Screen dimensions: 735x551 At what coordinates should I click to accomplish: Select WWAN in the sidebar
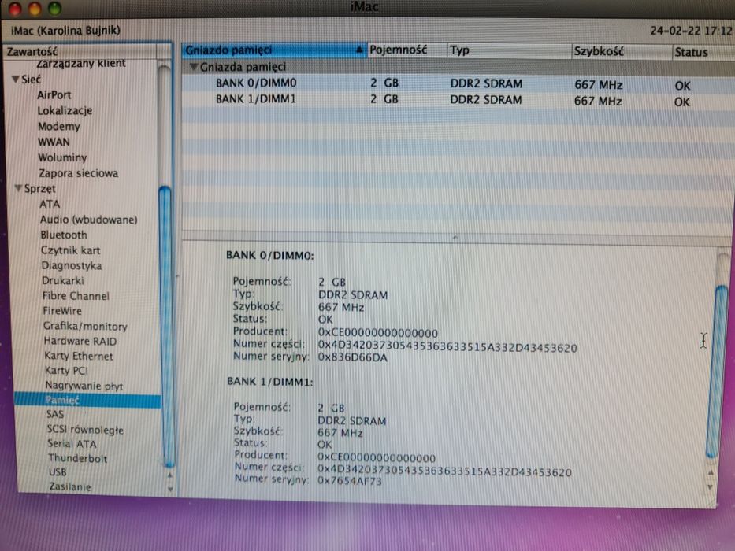54,142
